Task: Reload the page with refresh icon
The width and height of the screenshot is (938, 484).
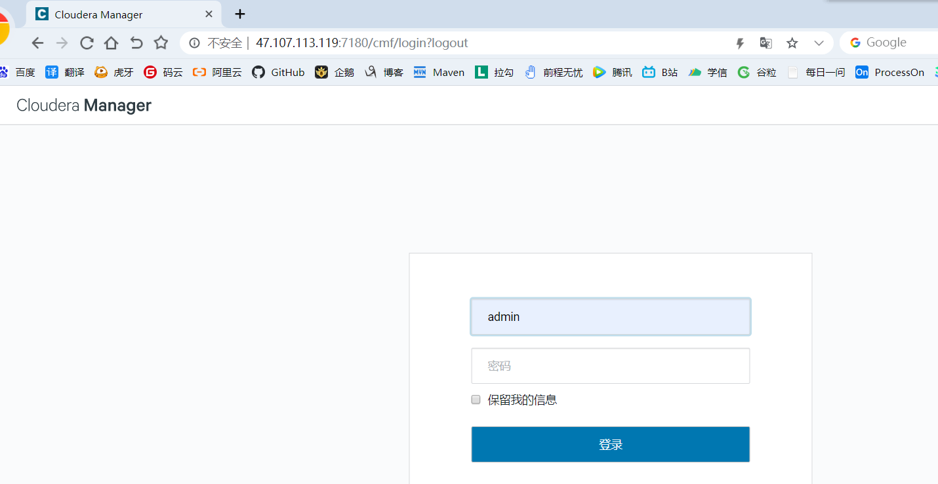Action: (x=87, y=43)
